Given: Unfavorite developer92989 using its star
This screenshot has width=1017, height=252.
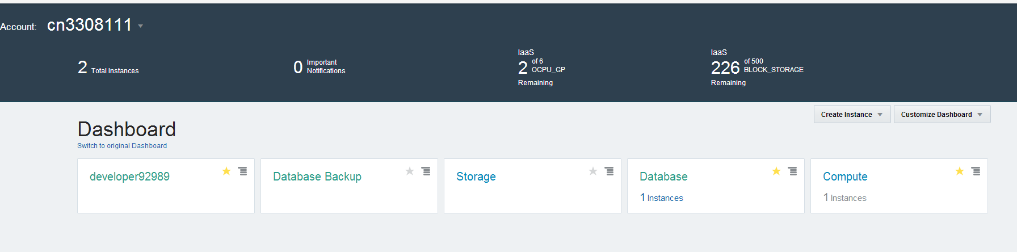Looking at the screenshot, I should point(226,171).
